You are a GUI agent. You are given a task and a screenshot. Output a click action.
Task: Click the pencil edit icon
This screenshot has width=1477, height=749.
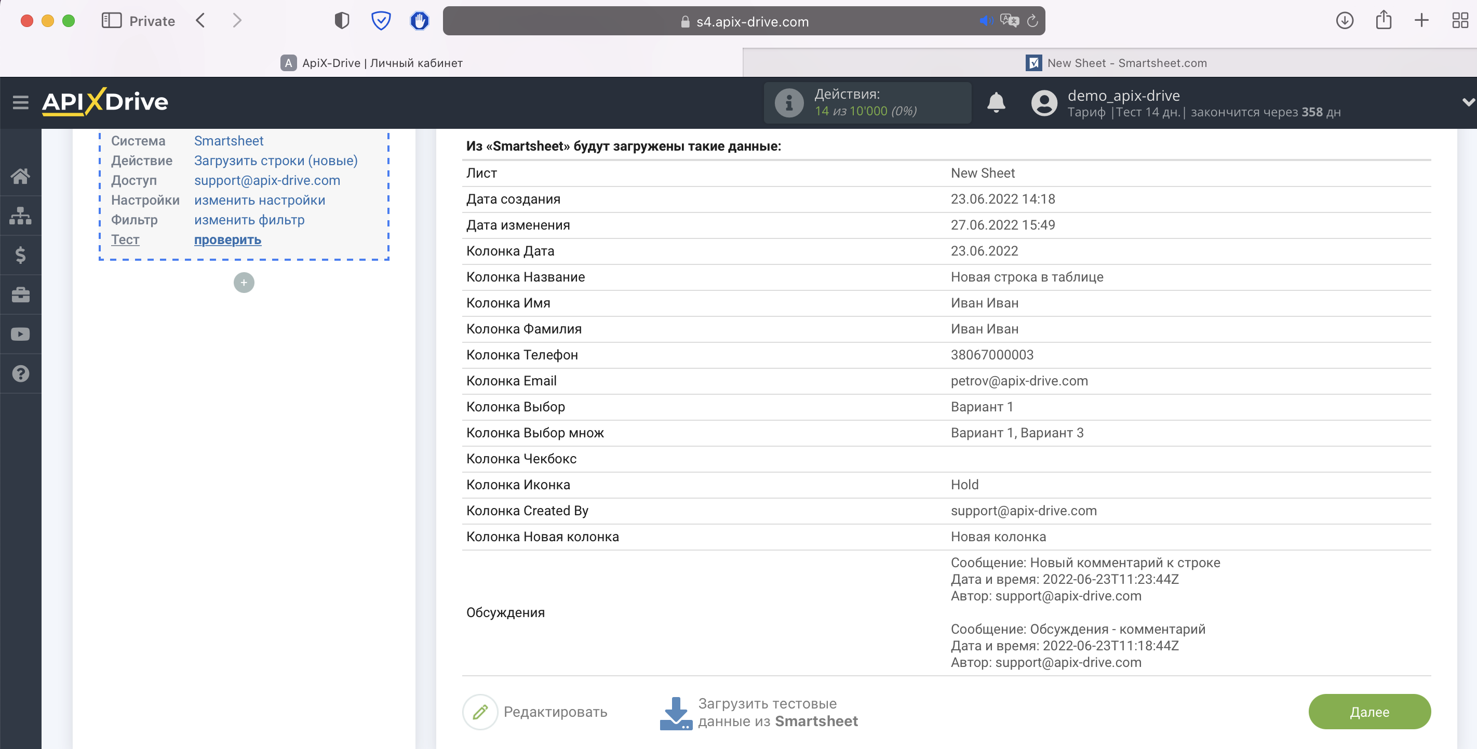(480, 712)
